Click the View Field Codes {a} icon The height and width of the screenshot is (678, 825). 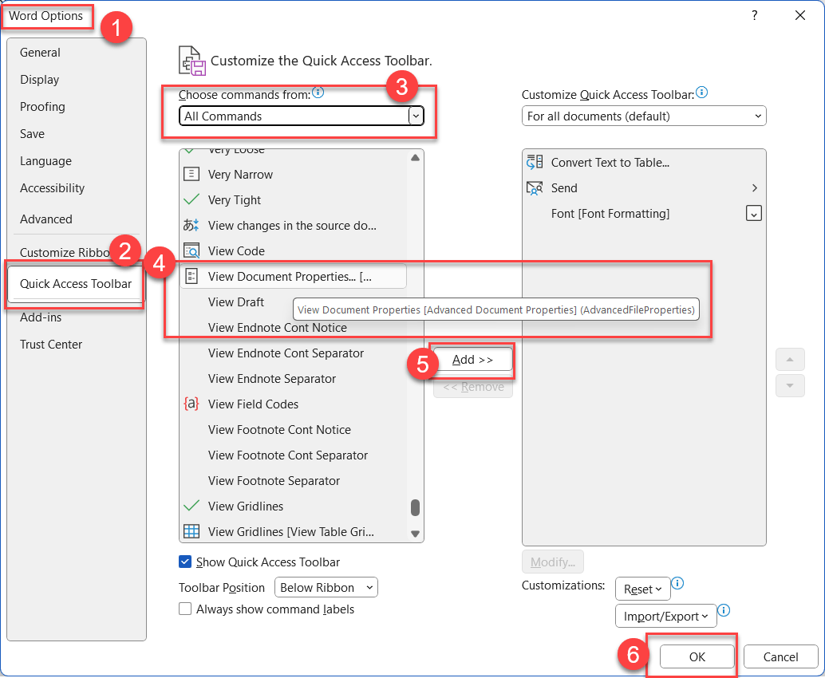point(191,404)
